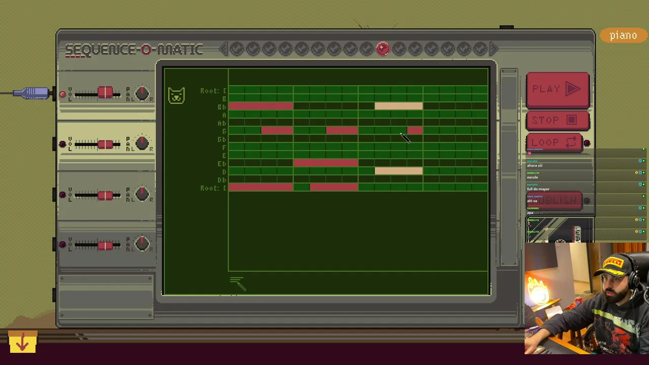649x365 pixels.
Task: Click the top 'Root: C' row label
Action: pos(213,91)
